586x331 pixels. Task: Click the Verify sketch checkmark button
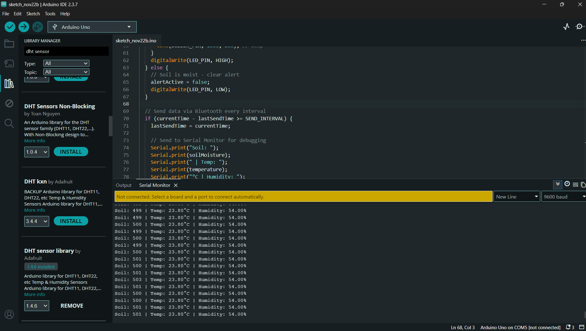point(10,27)
